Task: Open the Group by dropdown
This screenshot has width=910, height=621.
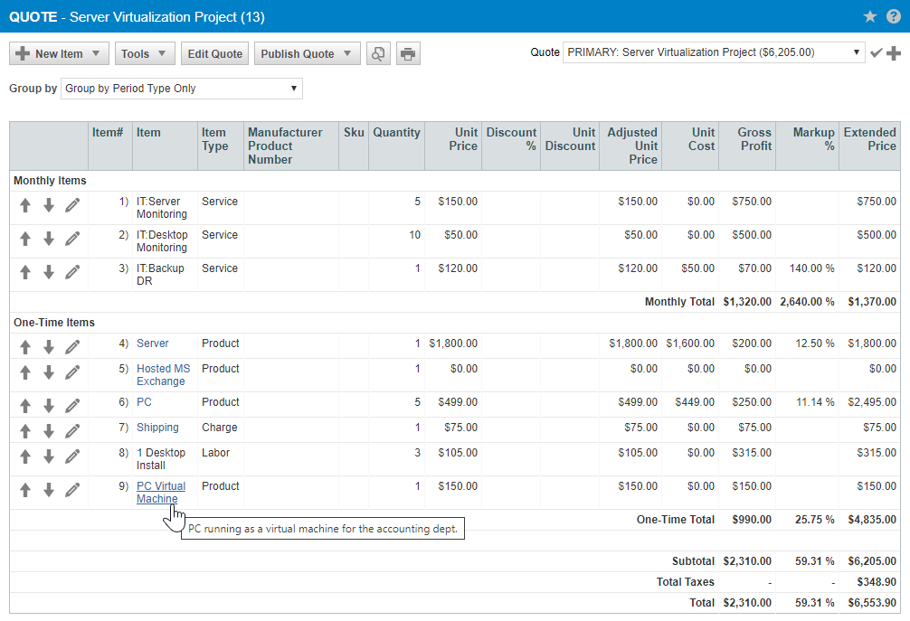Action: point(293,88)
